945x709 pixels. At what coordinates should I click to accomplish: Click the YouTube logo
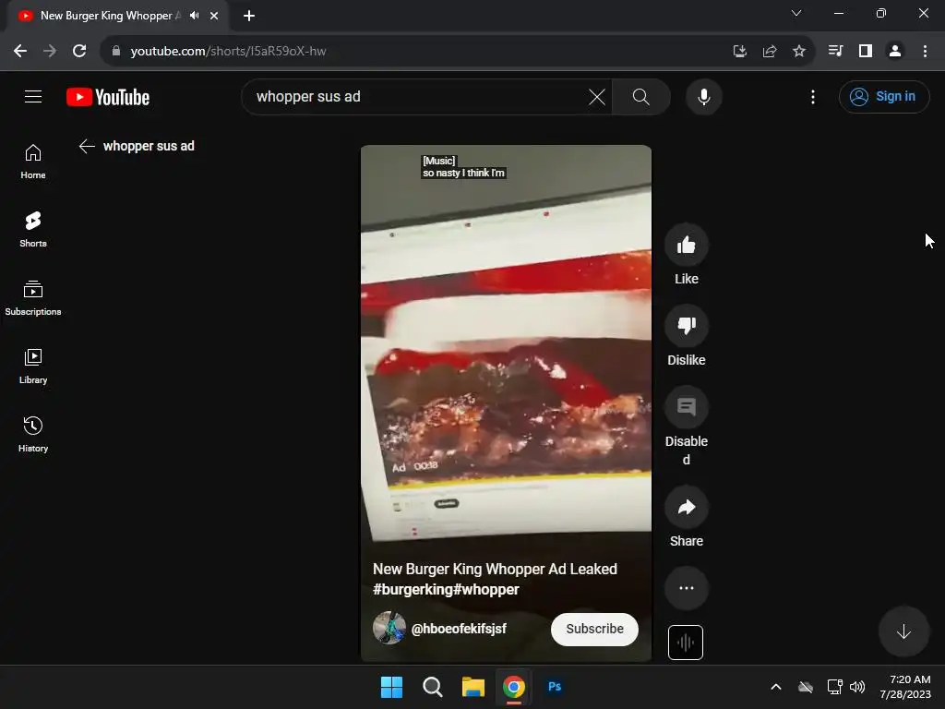(108, 97)
